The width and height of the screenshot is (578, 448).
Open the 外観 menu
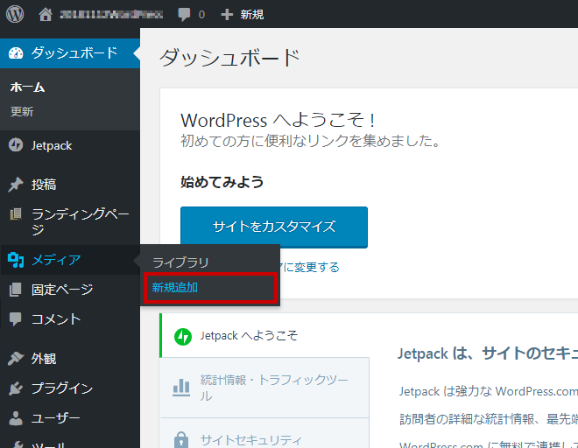point(44,359)
